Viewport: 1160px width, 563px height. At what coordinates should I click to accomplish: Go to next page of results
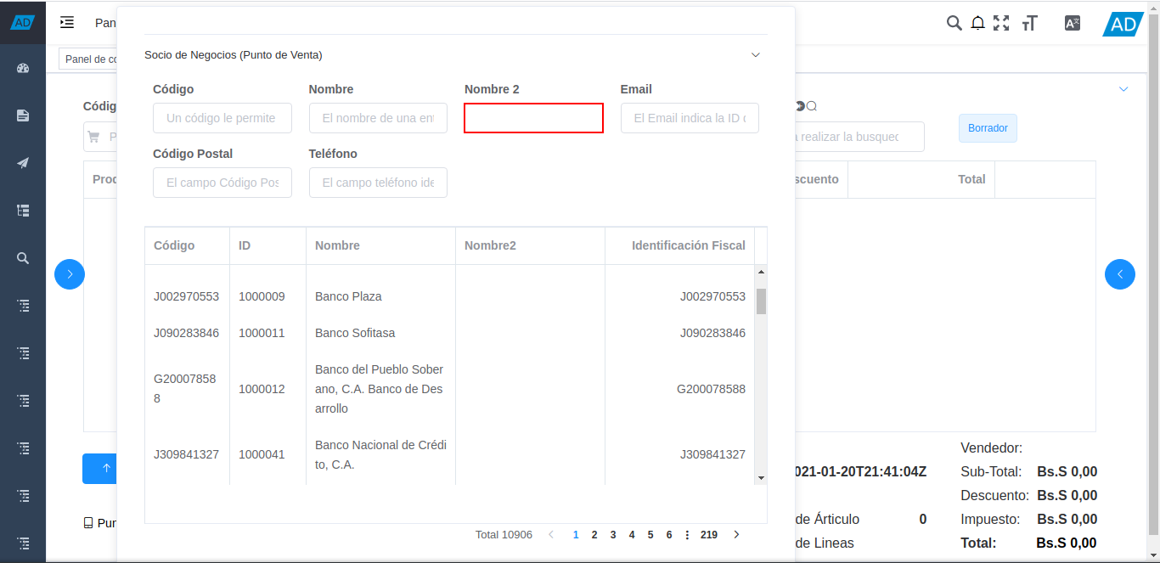pos(736,535)
